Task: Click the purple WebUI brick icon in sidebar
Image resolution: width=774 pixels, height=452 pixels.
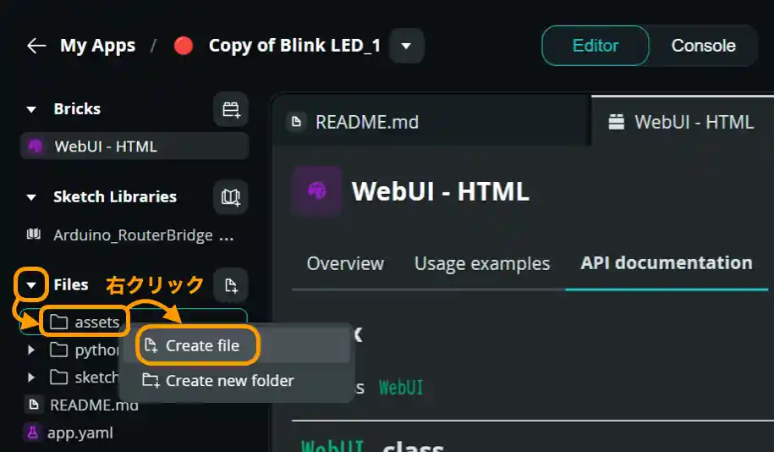Action: pos(35,146)
